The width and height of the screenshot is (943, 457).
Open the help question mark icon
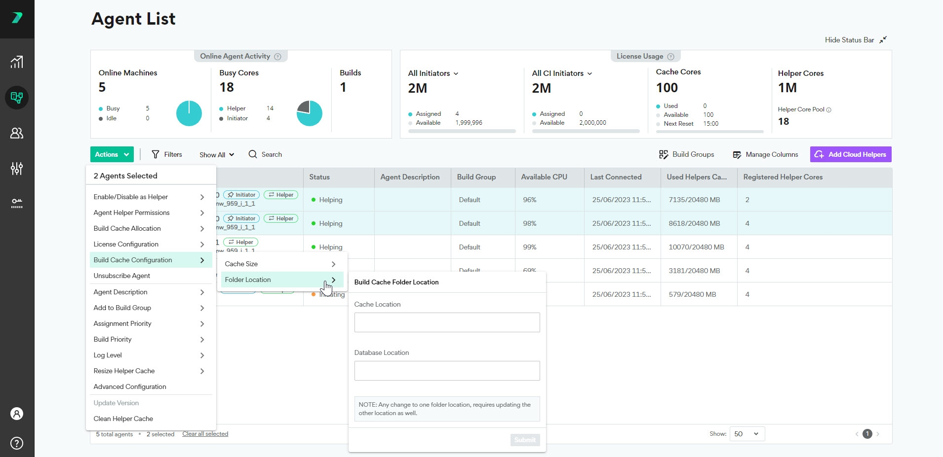tap(17, 443)
